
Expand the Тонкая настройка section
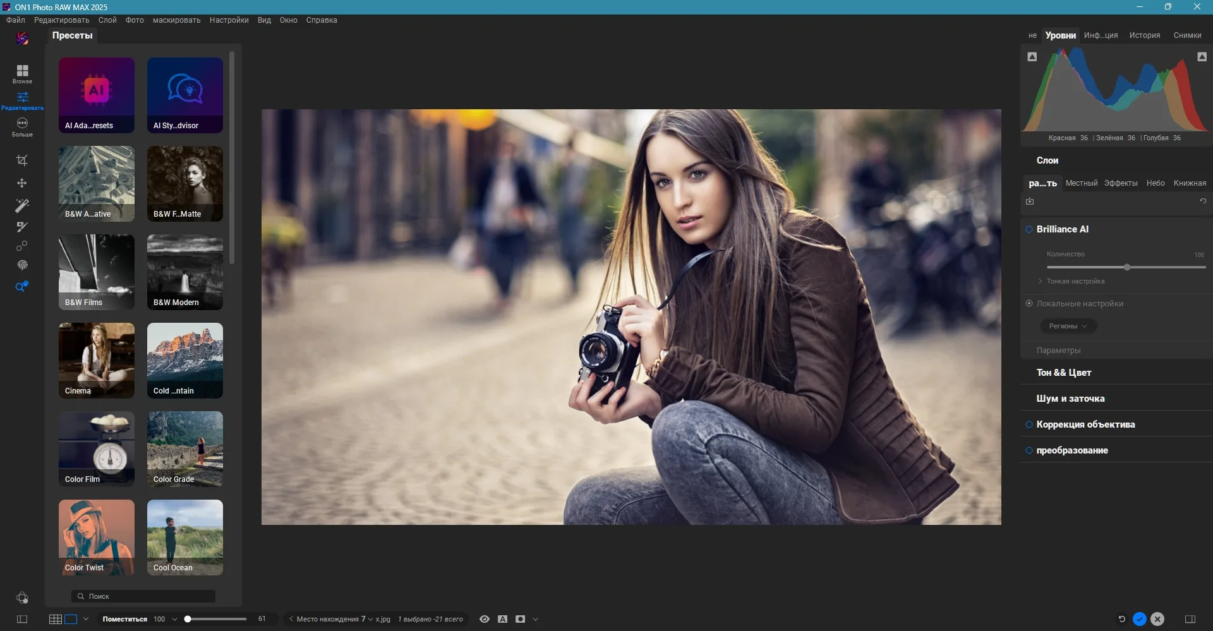coord(1071,281)
